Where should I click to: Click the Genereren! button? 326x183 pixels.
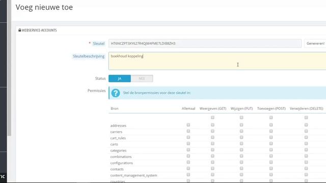(x=315, y=43)
